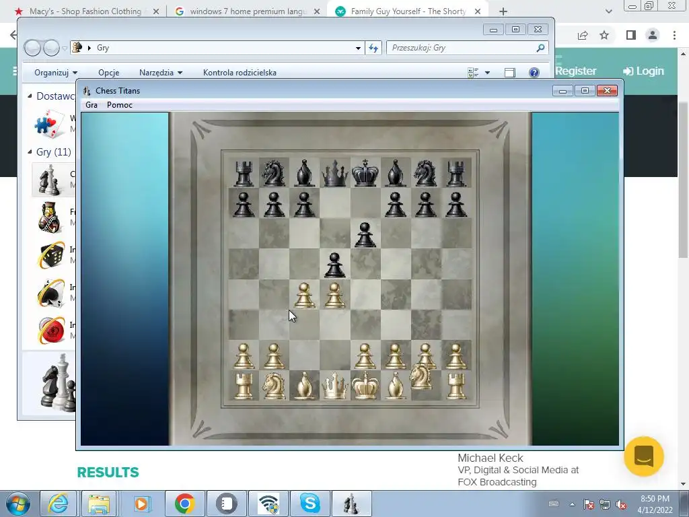Open the Windows Start button

17,504
